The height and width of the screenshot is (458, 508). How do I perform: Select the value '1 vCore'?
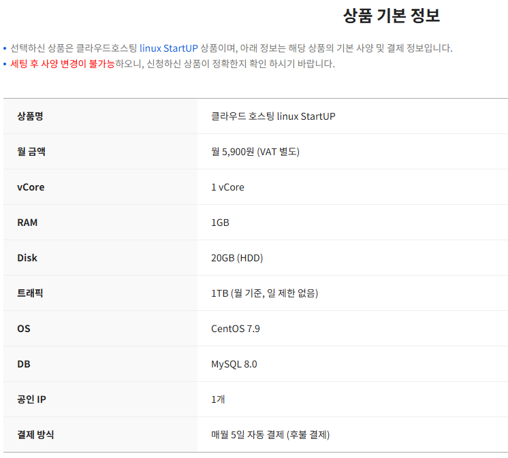227,187
